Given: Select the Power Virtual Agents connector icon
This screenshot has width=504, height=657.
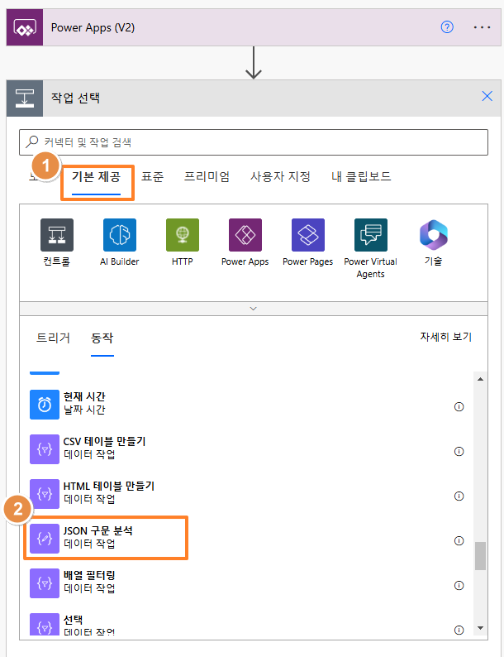Looking at the screenshot, I should click(371, 235).
